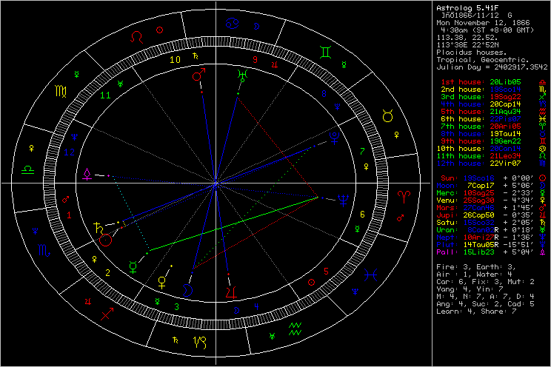Click the Virgo glyph on the outer ring

click(x=57, y=92)
